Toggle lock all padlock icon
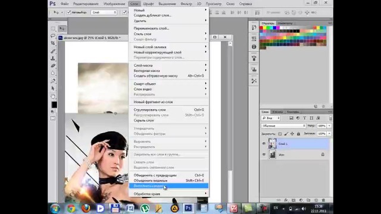Image resolution: width=381 pixels, height=214 pixels. 298,134
